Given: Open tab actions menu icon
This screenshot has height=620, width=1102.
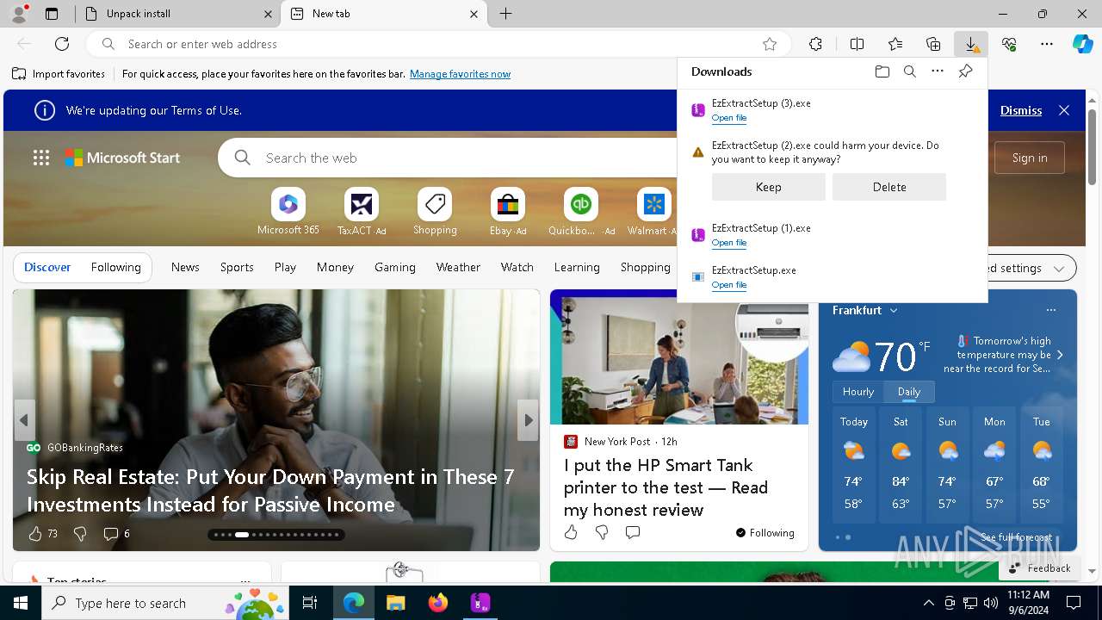Looking at the screenshot, I should [52, 14].
